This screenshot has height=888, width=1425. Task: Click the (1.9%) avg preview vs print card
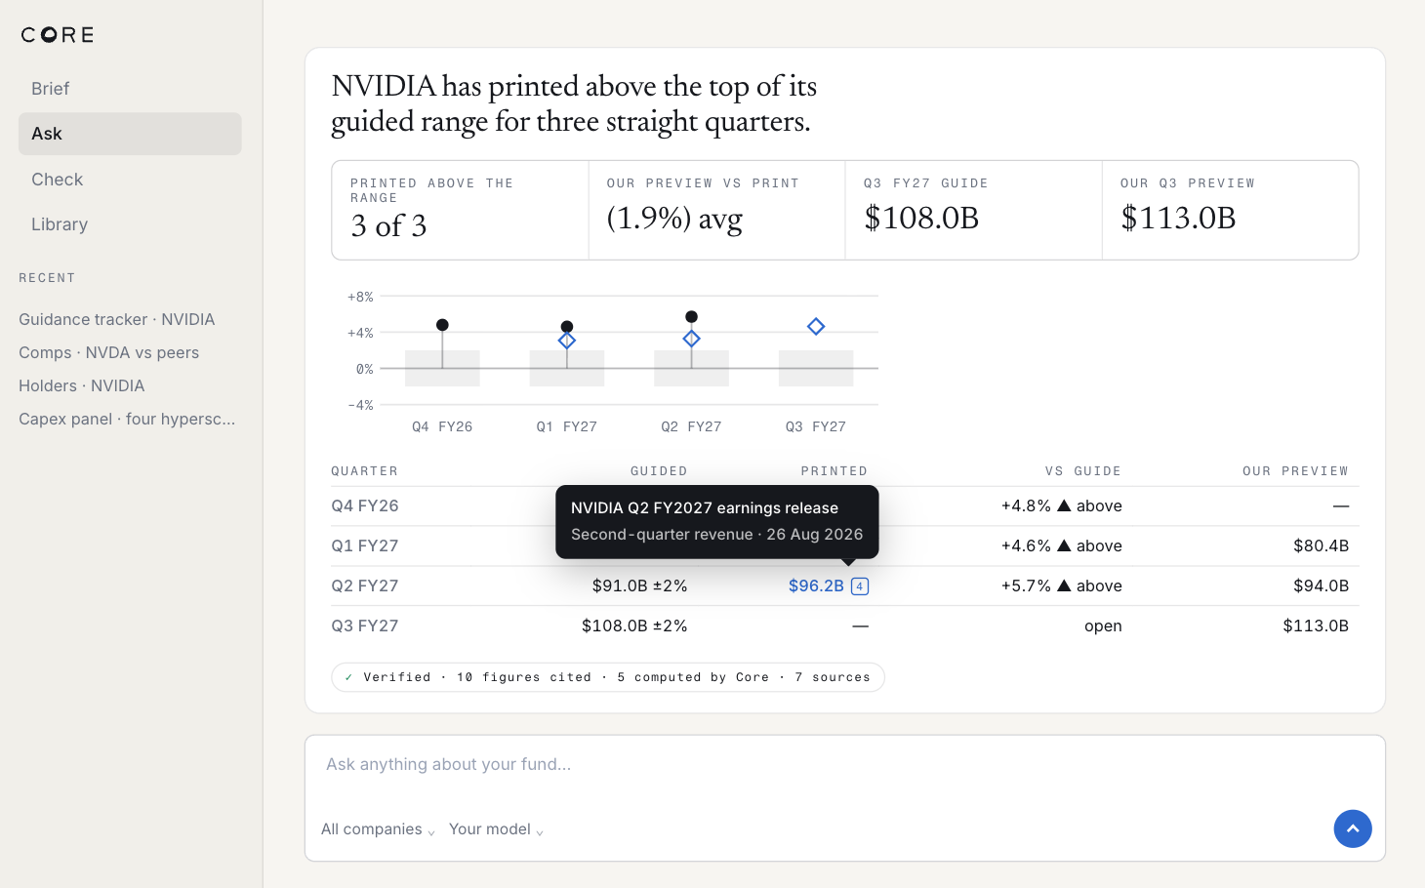click(x=717, y=211)
